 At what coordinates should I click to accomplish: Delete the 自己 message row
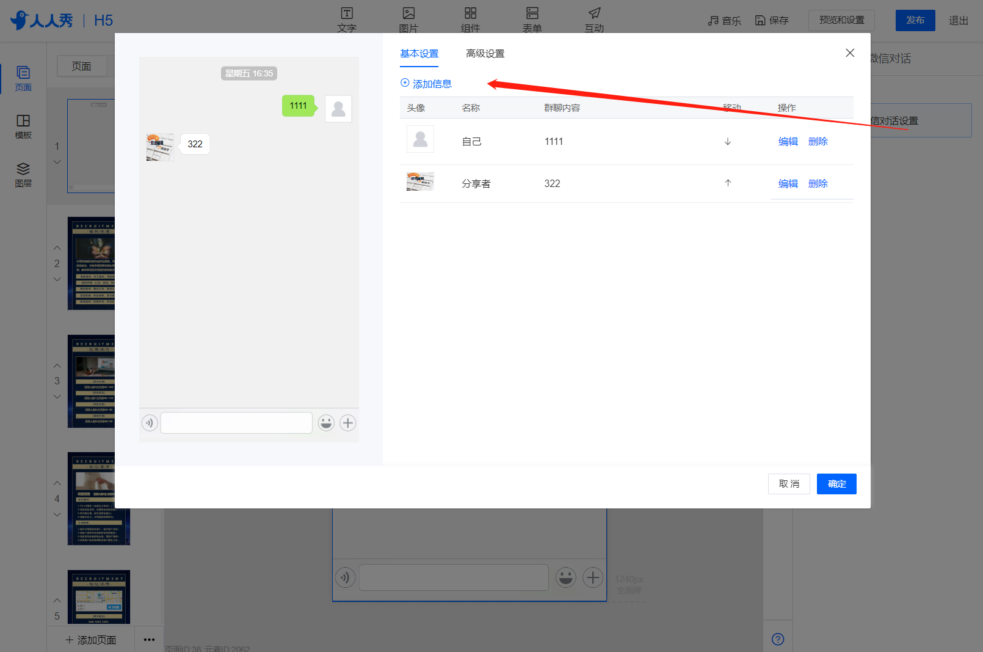[x=818, y=141]
